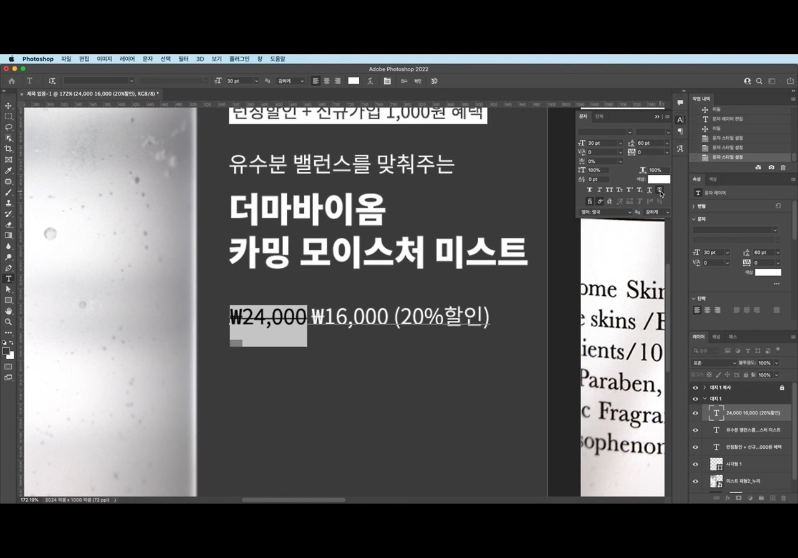798x558 pixels.
Task: Select the Rectangular Marquee tool
Action: click(x=9, y=117)
